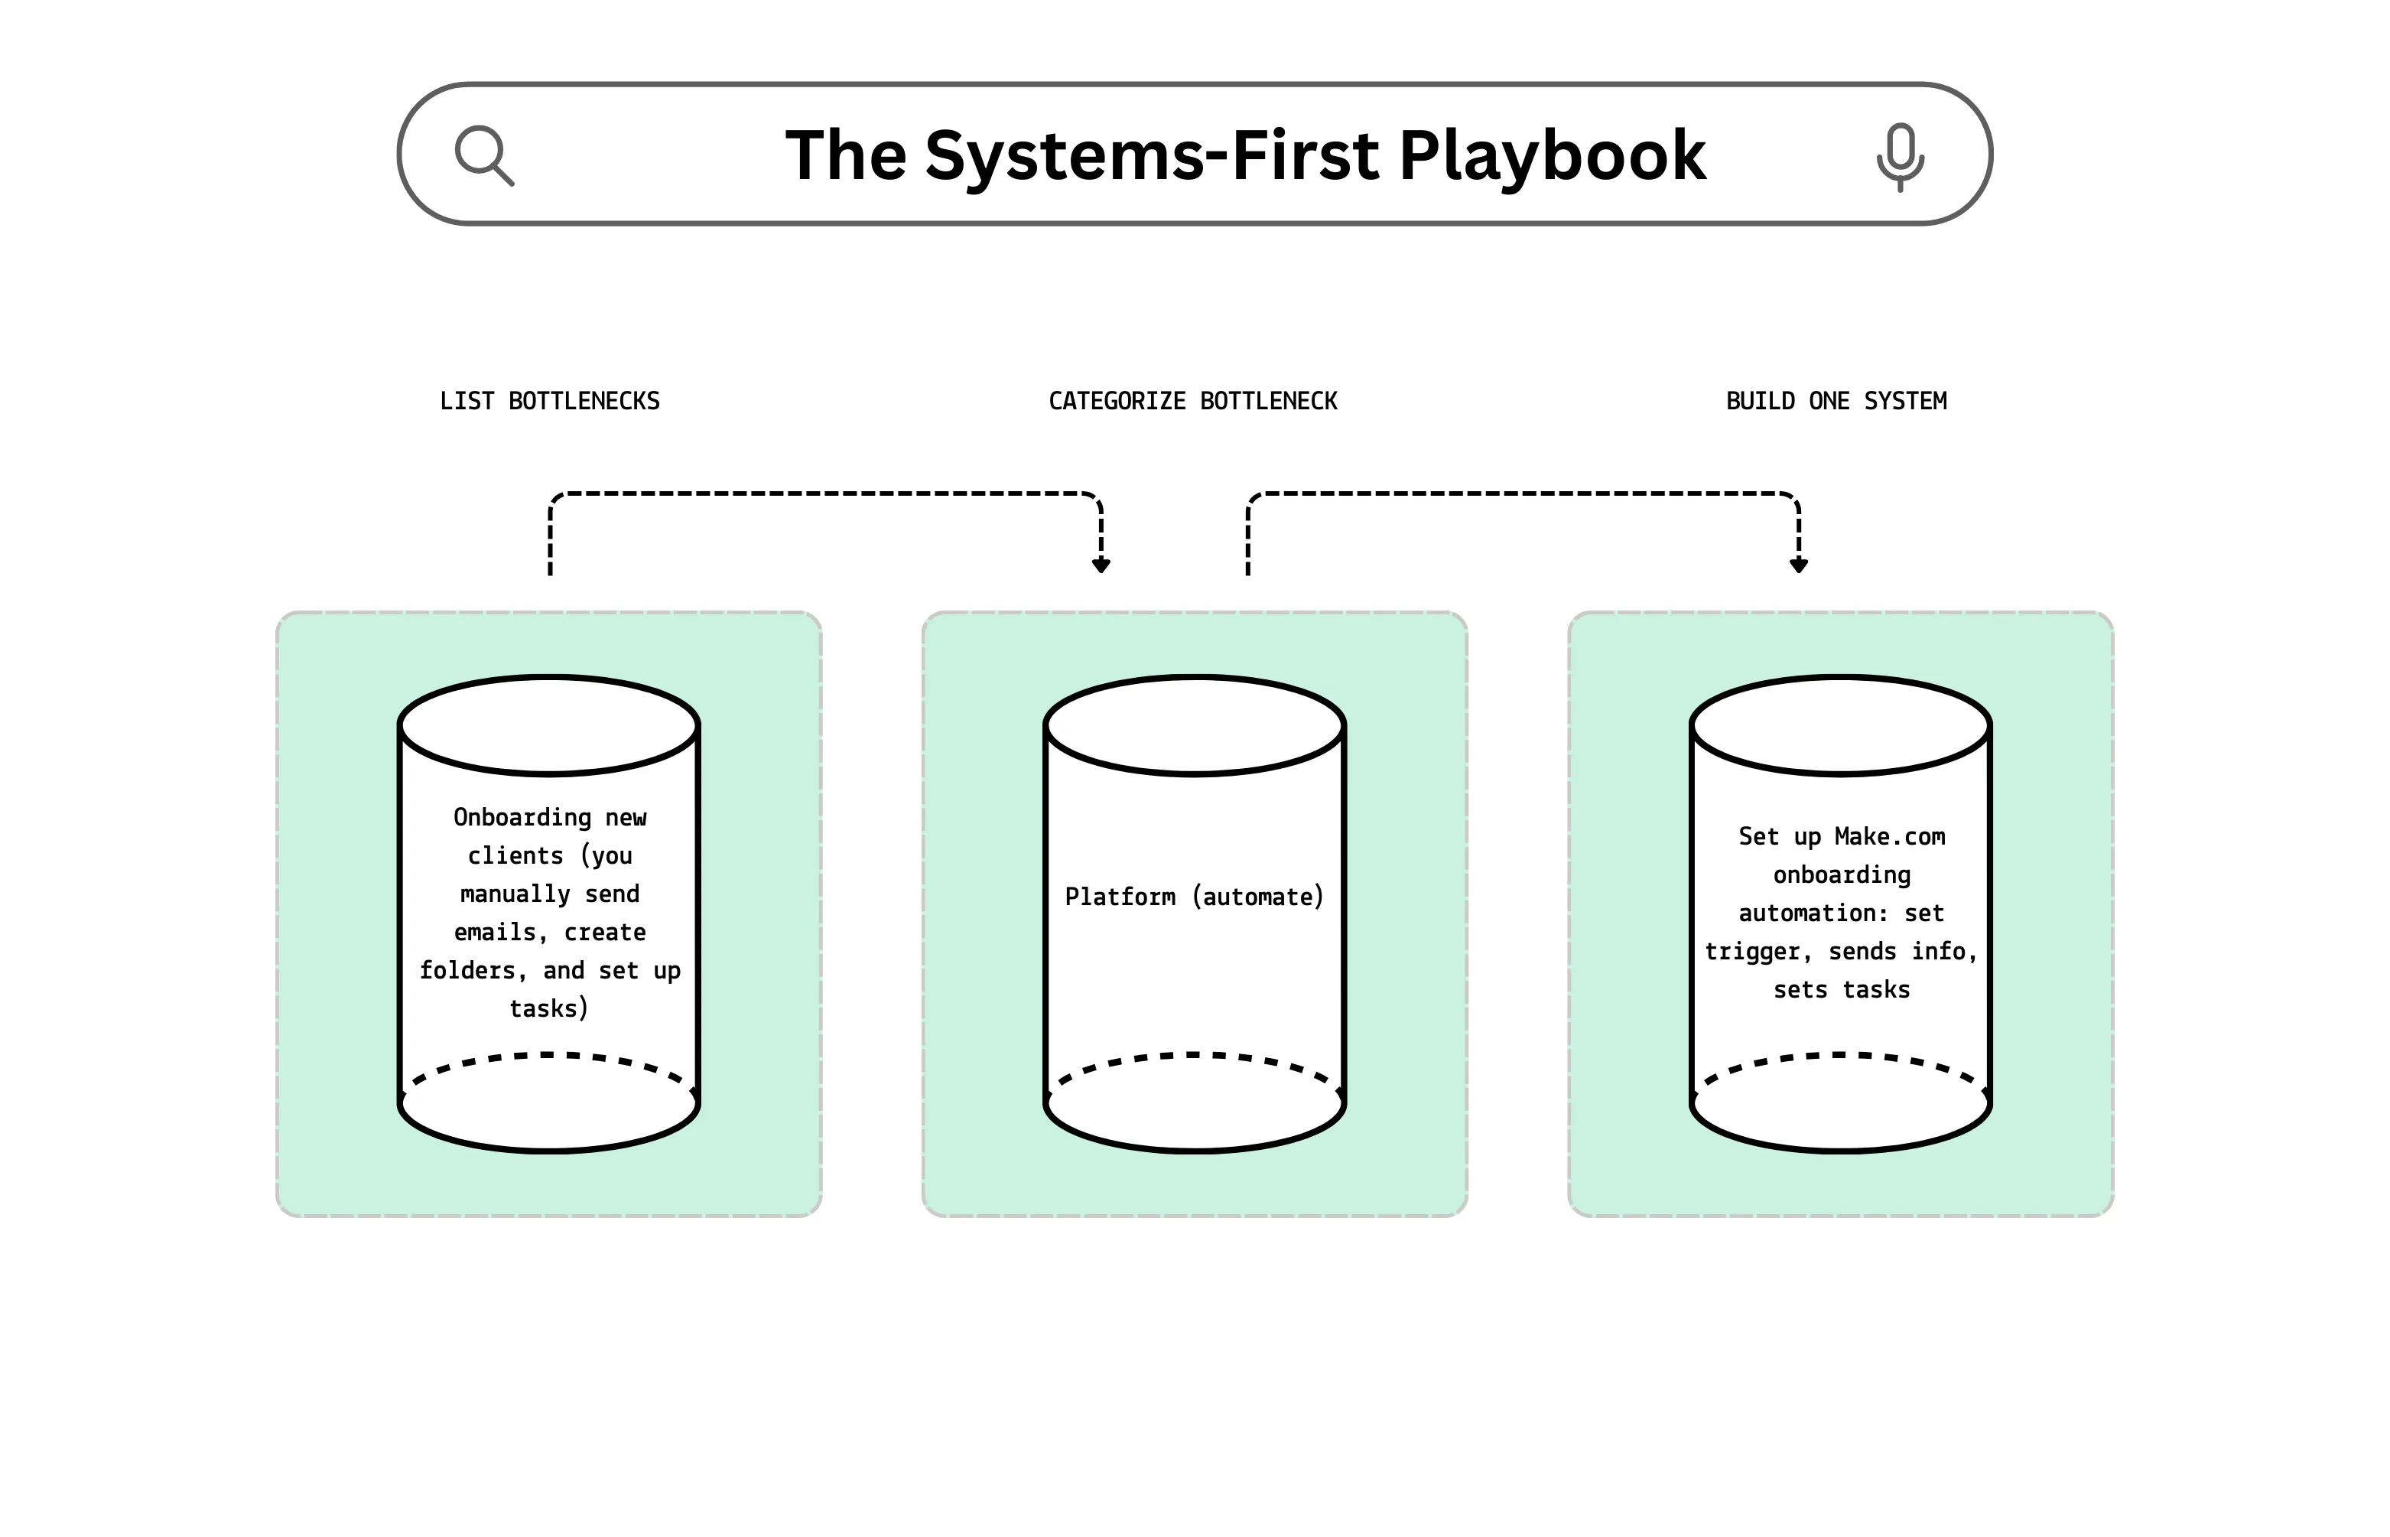
Task: Click the BUILD ONE SYSTEM heading
Action: click(1836, 401)
